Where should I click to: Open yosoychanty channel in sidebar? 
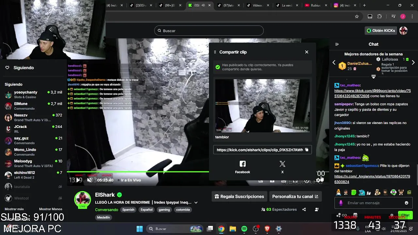click(x=33, y=95)
